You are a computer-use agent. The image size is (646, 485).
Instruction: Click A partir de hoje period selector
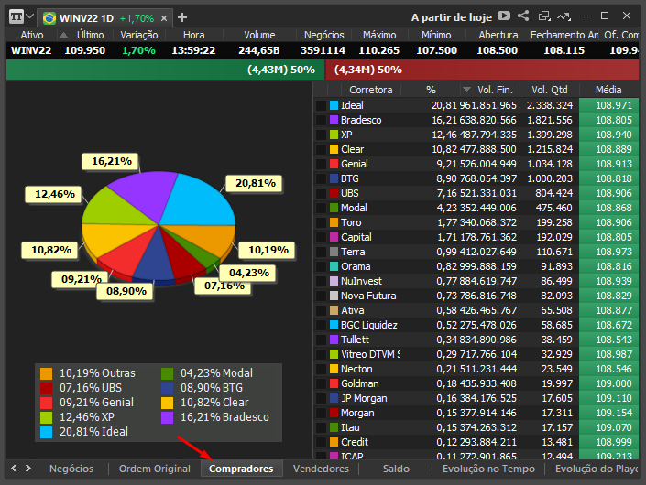coord(451,17)
